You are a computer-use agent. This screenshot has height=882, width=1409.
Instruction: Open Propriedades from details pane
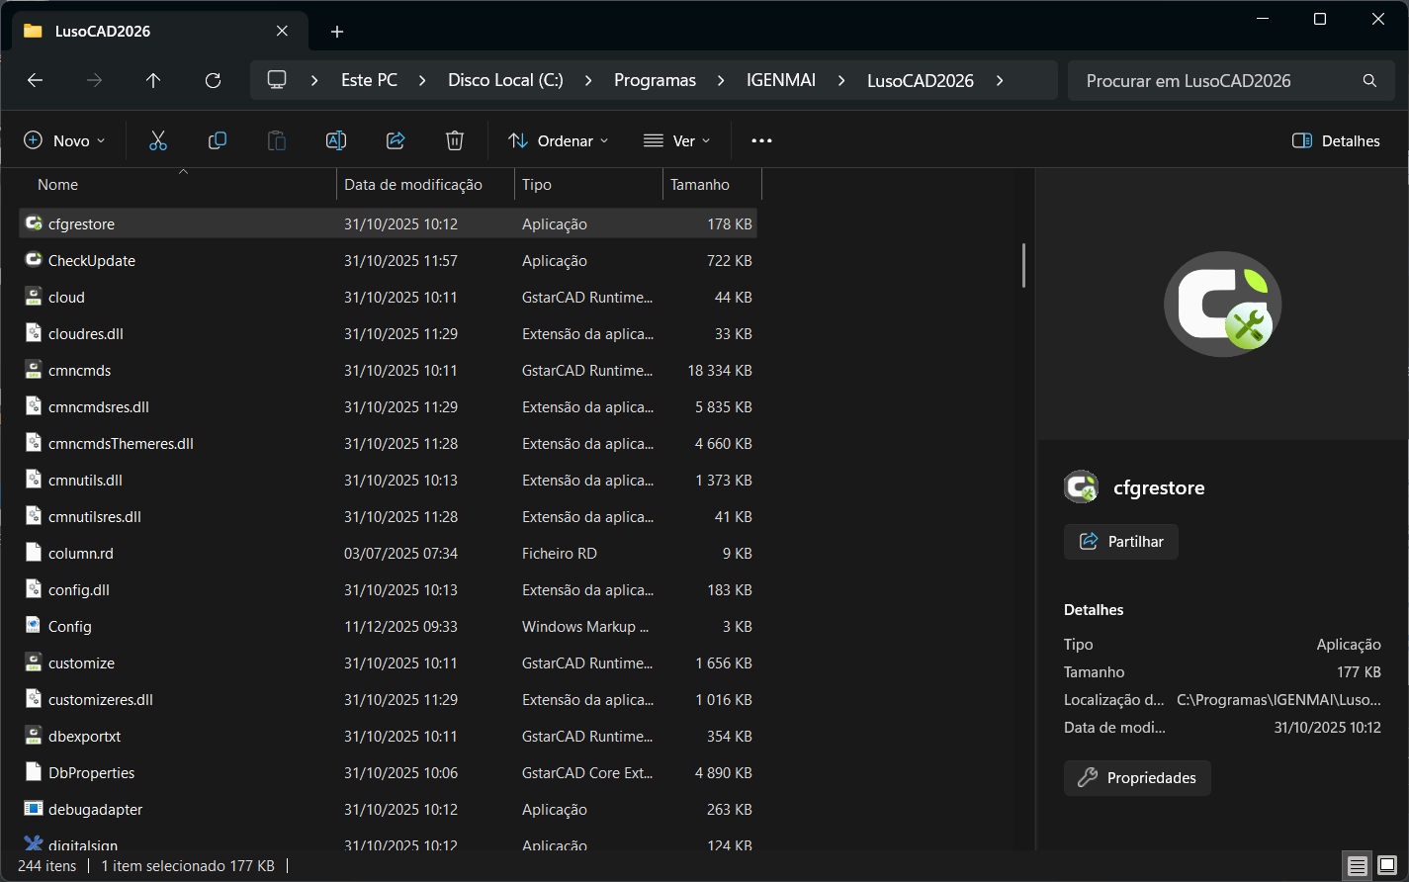pyautogui.click(x=1137, y=778)
